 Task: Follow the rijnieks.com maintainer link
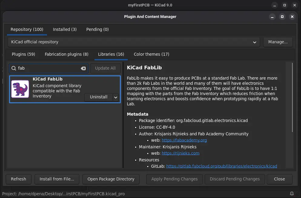(x=180, y=153)
